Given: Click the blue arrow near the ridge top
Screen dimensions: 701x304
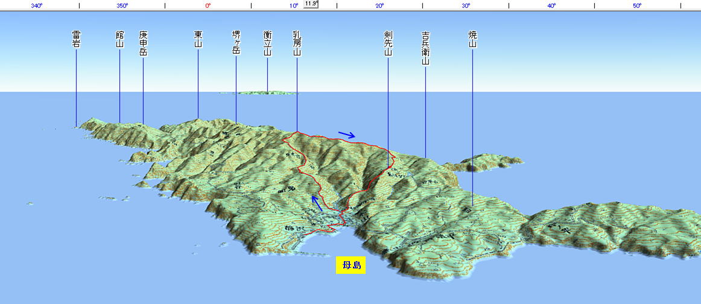Looking at the screenshot, I should [x=346, y=135].
